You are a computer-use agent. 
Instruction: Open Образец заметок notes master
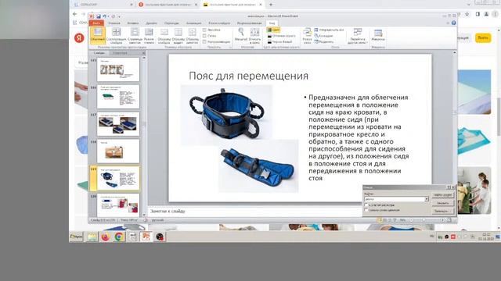coord(192,35)
